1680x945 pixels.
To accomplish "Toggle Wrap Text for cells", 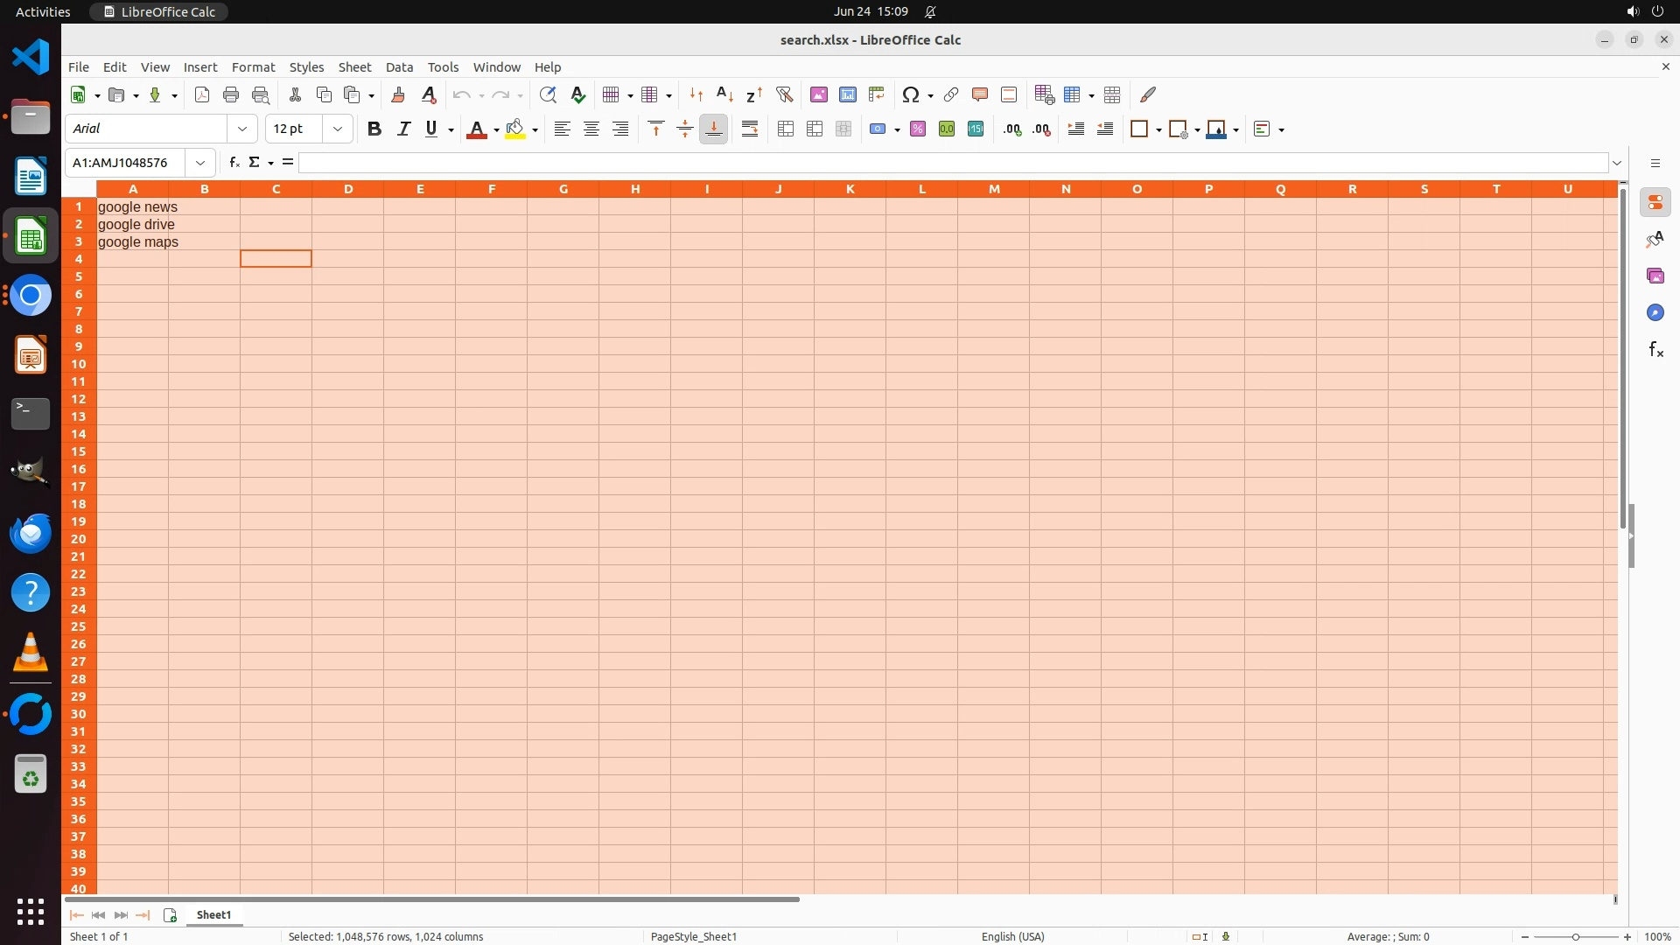I will point(750,129).
